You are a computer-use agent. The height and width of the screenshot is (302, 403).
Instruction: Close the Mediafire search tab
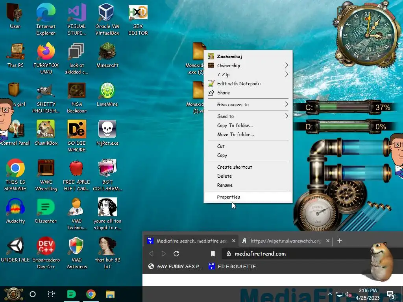tap(234, 241)
